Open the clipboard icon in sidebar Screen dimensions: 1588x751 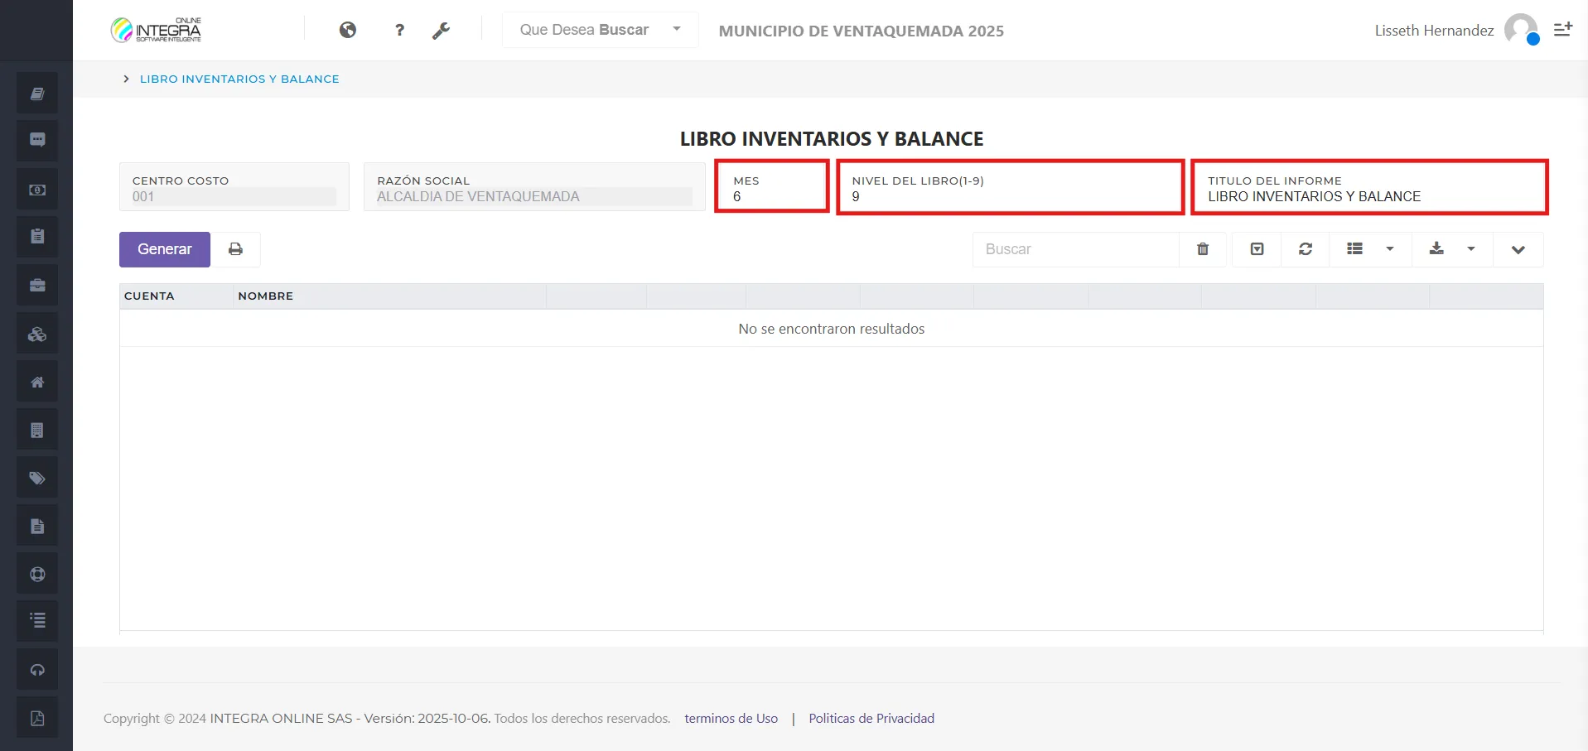[36, 236]
